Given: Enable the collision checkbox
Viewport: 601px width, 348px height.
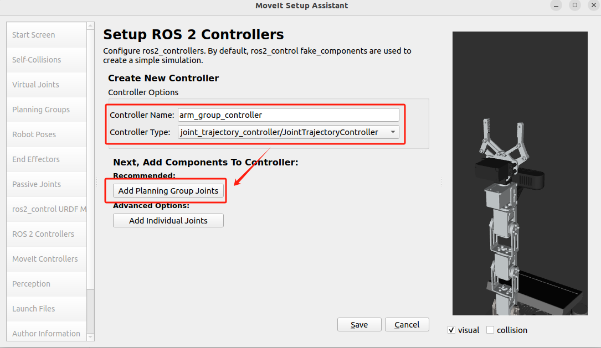Looking at the screenshot, I should click(490, 330).
